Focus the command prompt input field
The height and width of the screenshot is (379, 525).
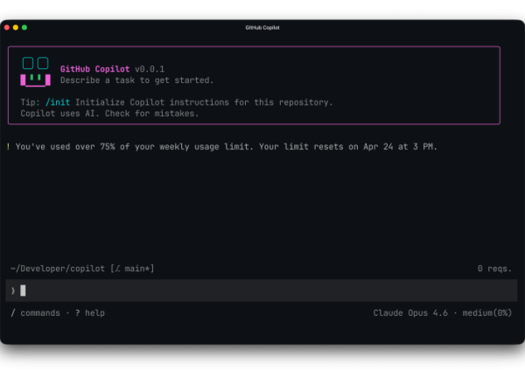tap(262, 291)
